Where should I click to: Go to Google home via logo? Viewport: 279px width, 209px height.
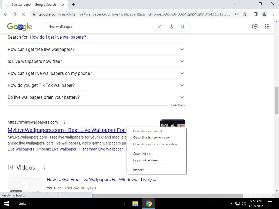point(20,27)
